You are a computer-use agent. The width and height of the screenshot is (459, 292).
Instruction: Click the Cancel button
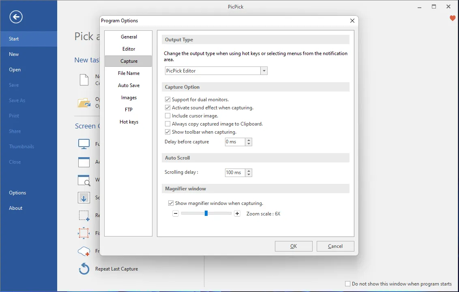click(x=335, y=246)
